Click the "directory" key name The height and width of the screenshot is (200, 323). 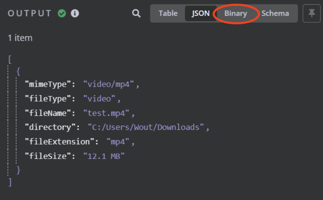point(50,127)
